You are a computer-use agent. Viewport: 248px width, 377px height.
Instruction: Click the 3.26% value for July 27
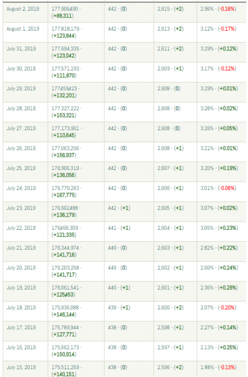tap(207, 128)
